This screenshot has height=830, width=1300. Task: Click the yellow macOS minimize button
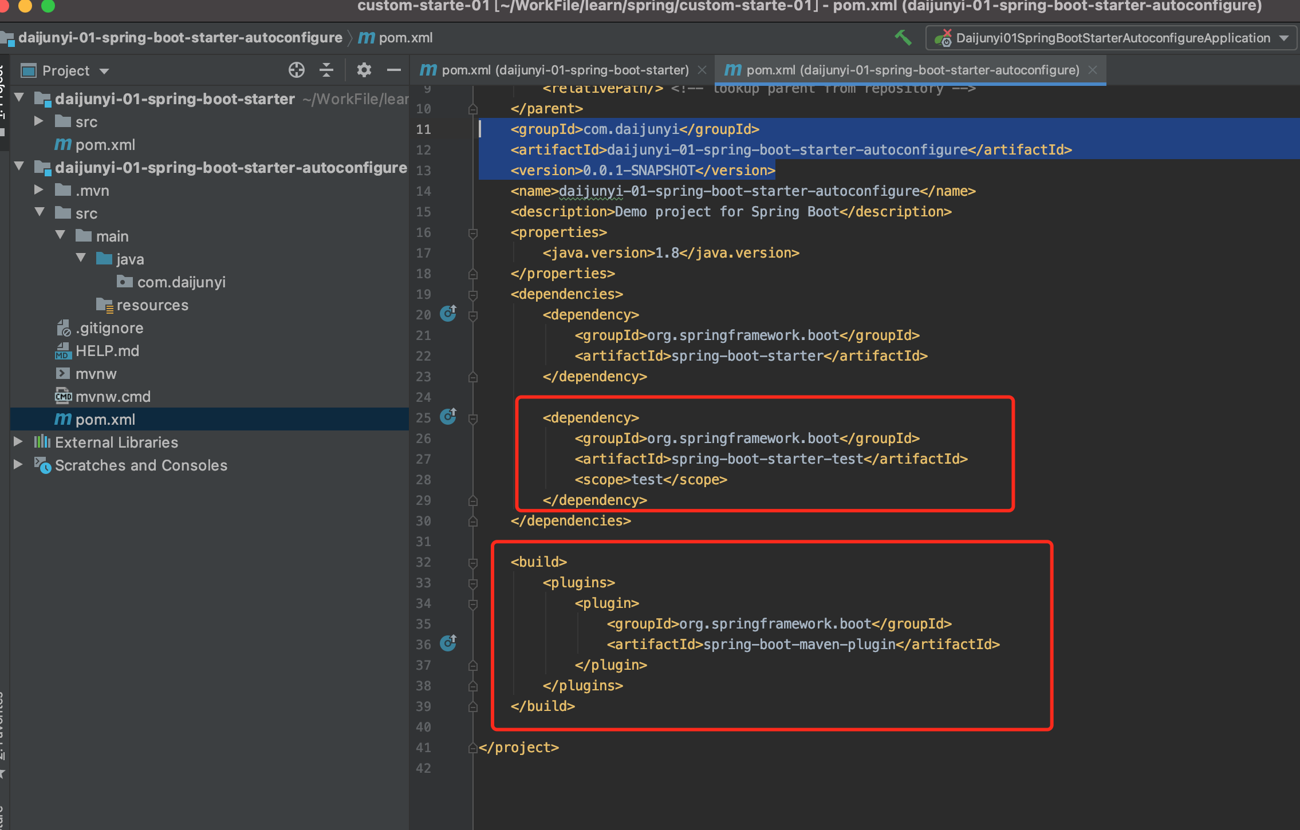tap(25, 6)
